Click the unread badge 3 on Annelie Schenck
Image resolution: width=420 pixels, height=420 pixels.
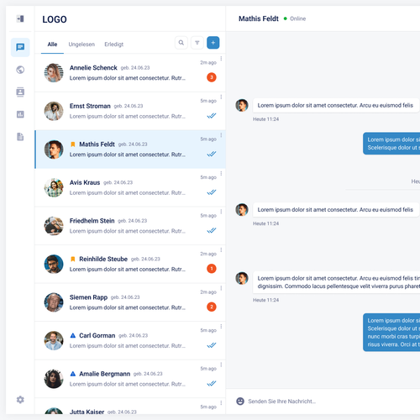[x=212, y=77]
